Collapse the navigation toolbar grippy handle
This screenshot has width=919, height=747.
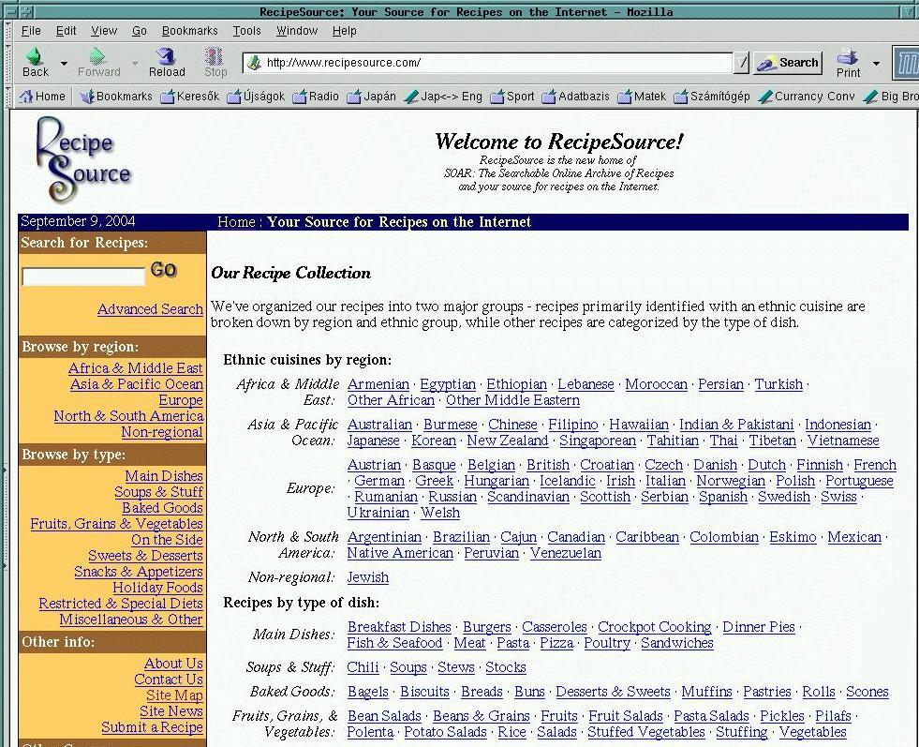(x=8, y=64)
